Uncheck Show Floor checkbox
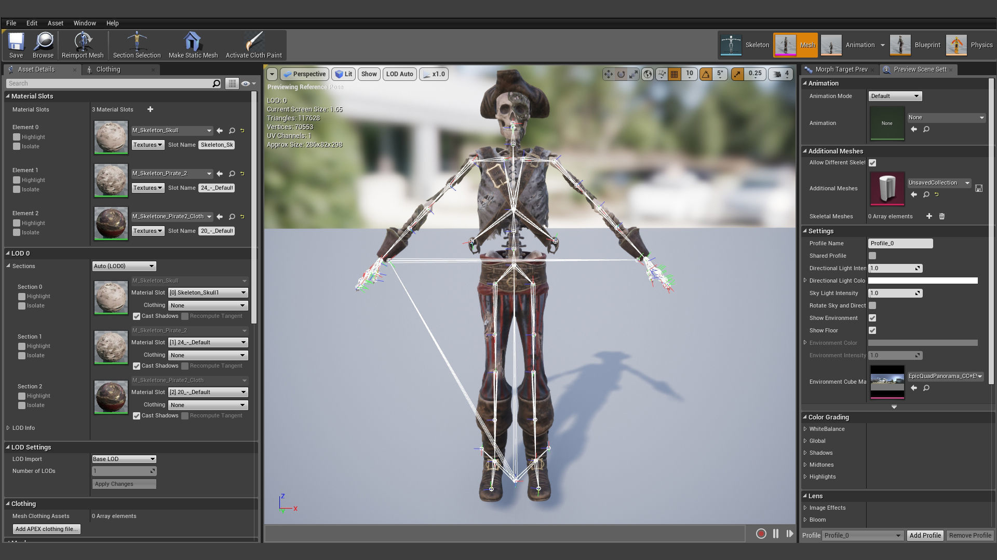Image resolution: width=997 pixels, height=560 pixels. pos(872,330)
